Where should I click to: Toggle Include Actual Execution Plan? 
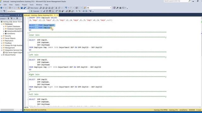point(57,11)
